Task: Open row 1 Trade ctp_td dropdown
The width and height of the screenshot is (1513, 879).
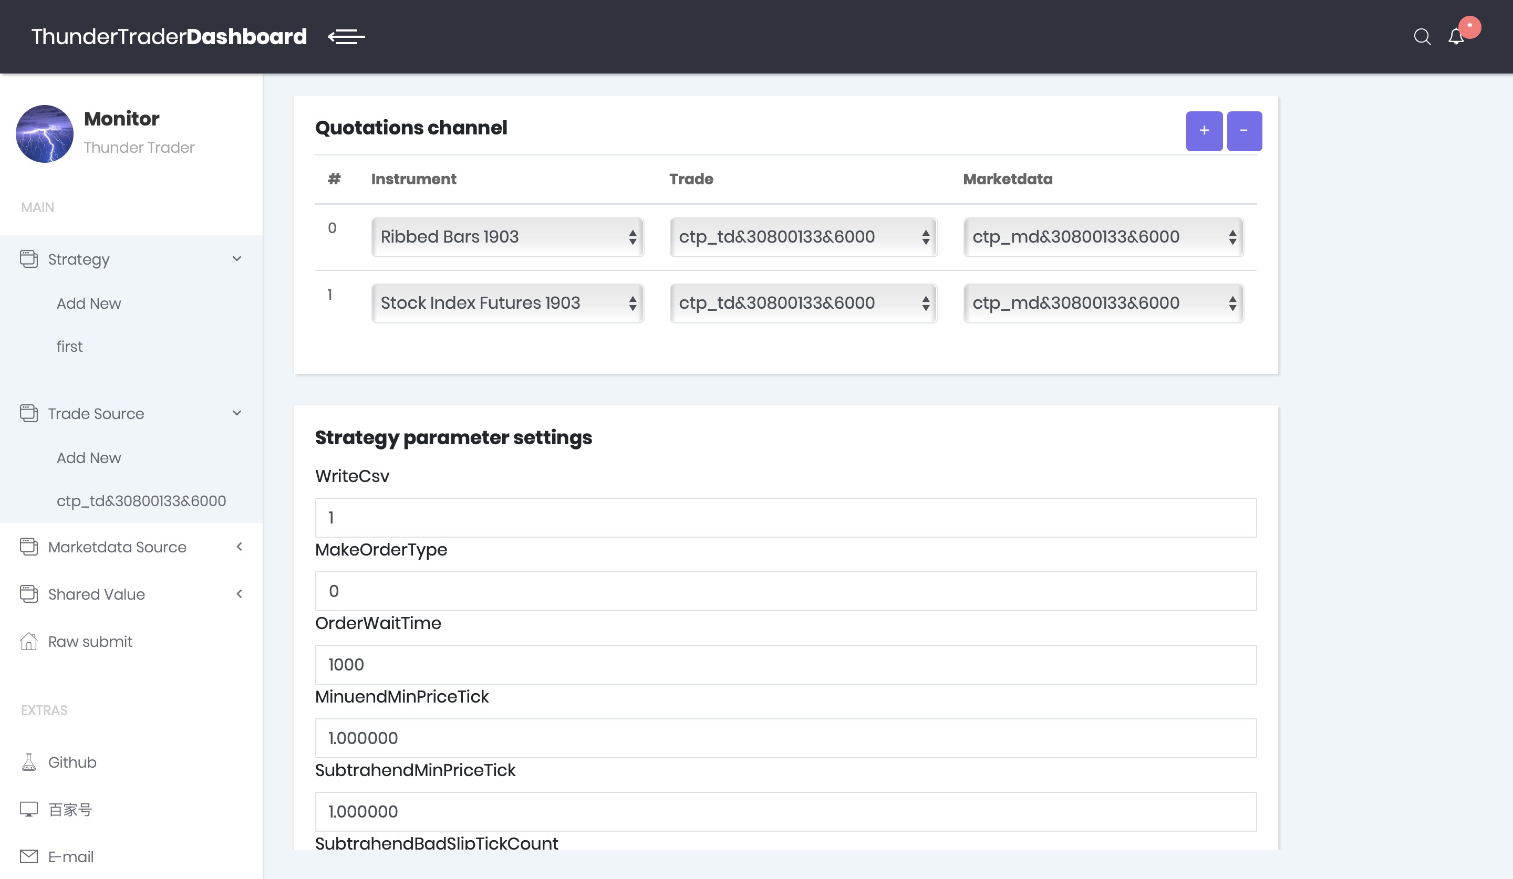Action: (x=803, y=303)
